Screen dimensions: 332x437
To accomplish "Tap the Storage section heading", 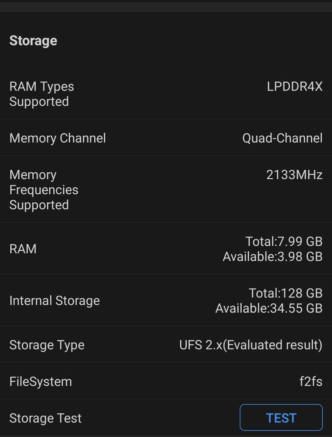I will click(33, 41).
